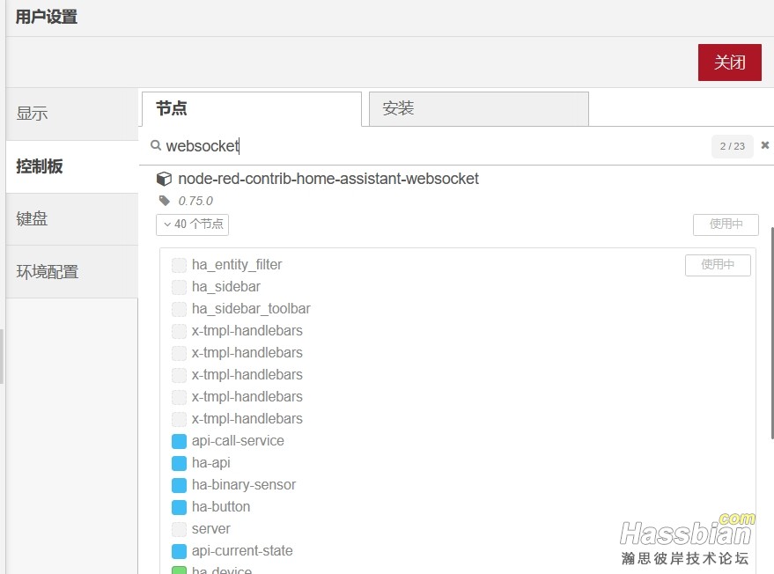Click the 0.75.0 version number
Viewport: 774px width, 574px height.
(x=195, y=201)
